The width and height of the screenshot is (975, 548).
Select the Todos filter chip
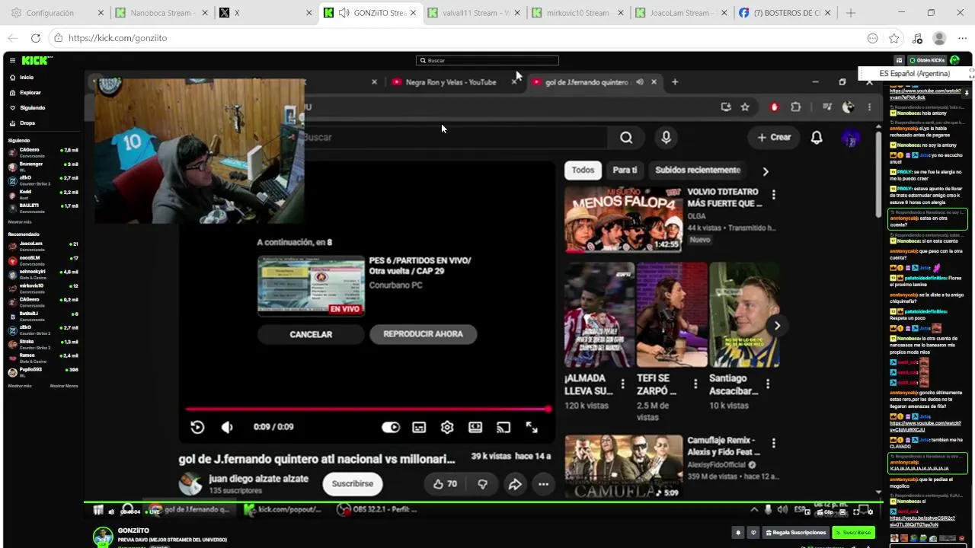point(583,170)
